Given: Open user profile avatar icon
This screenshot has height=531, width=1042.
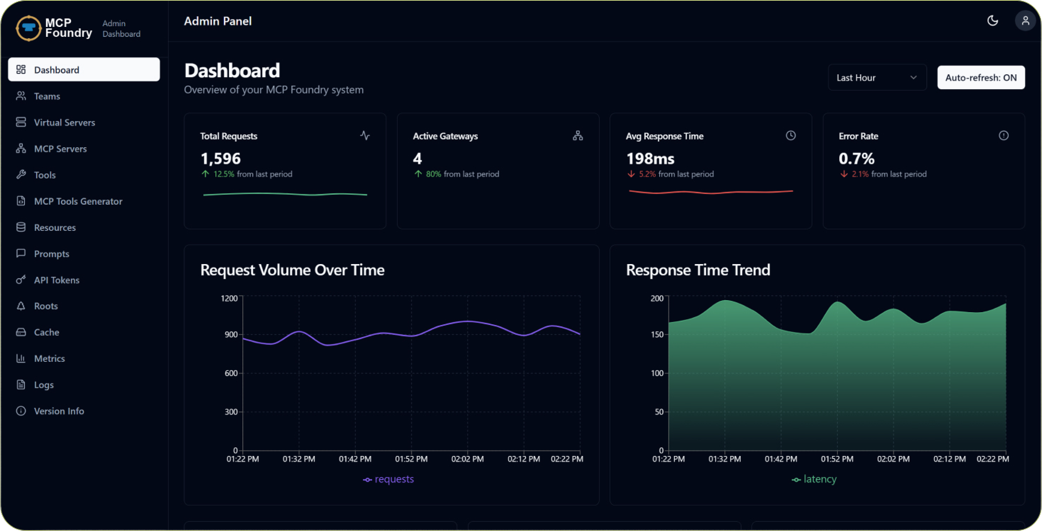Looking at the screenshot, I should click(1025, 21).
